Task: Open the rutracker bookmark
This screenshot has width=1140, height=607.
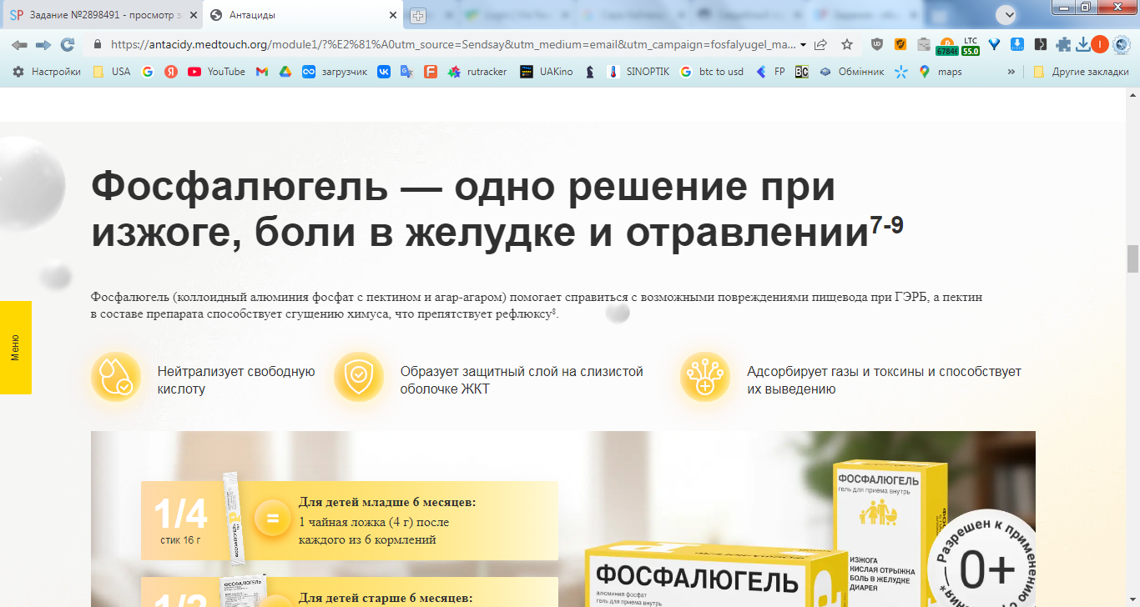Action: tap(477, 72)
